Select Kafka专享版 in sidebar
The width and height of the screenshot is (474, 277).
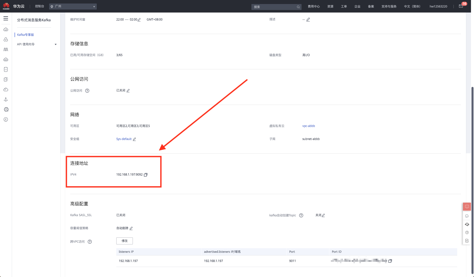coord(26,35)
